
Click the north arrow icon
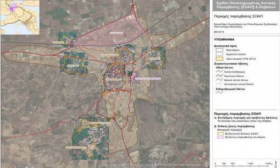coord(276,164)
